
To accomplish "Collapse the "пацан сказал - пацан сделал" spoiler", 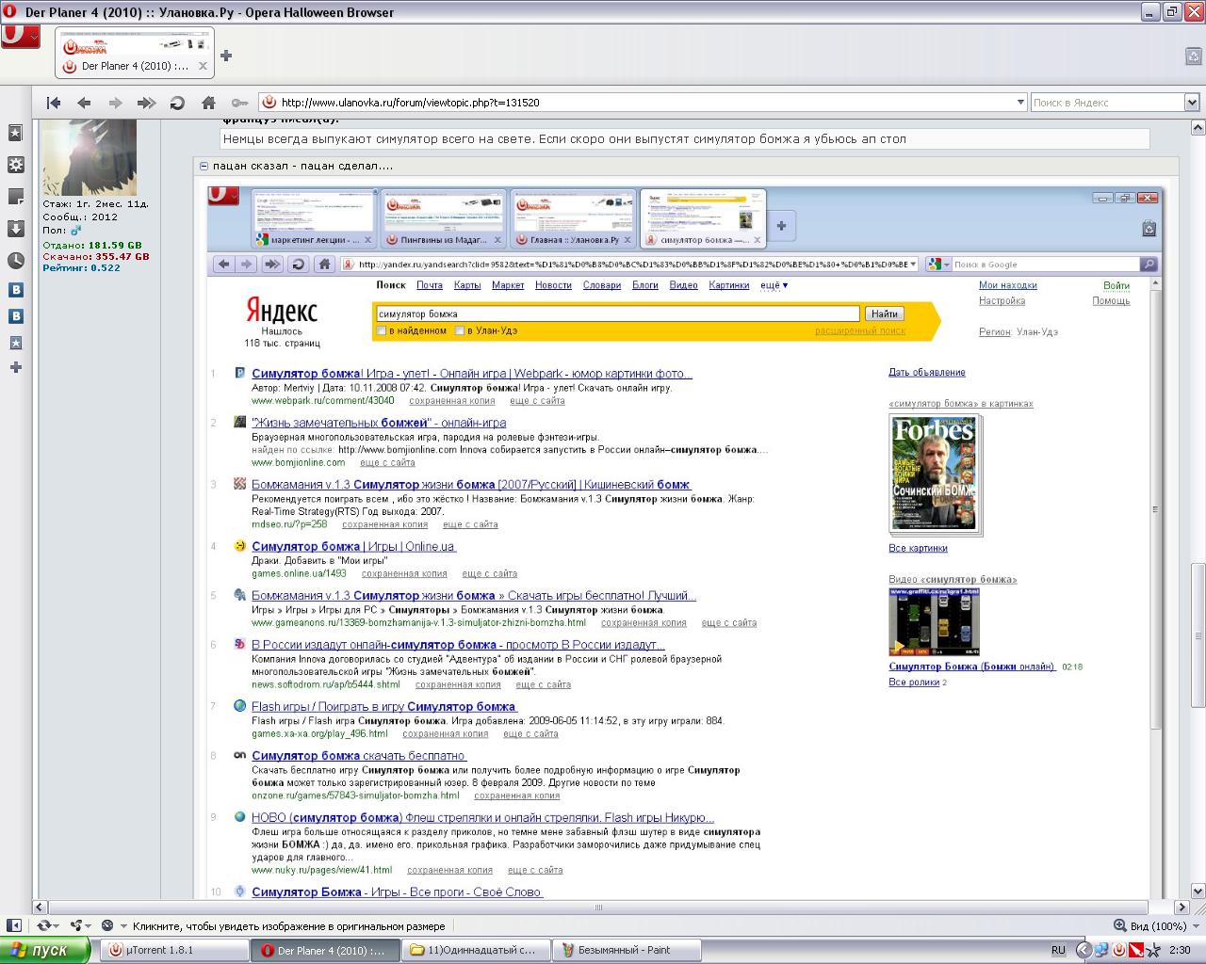I will [204, 166].
